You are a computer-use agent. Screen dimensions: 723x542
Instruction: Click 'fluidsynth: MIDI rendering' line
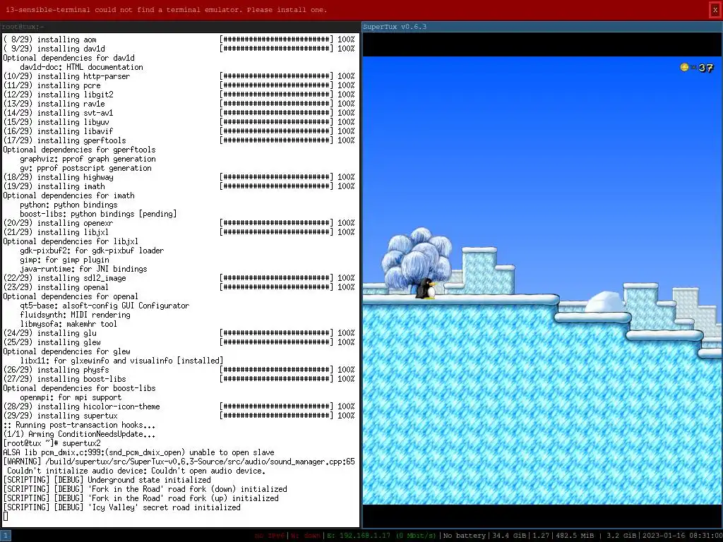click(75, 315)
